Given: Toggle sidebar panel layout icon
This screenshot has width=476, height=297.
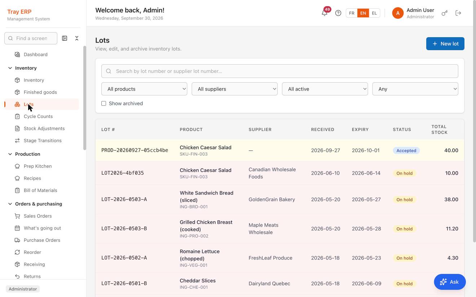Looking at the screenshot, I should click(x=65, y=38).
